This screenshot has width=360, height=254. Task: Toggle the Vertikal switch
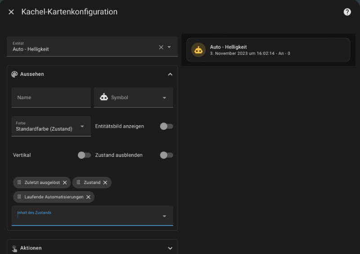coord(84,155)
